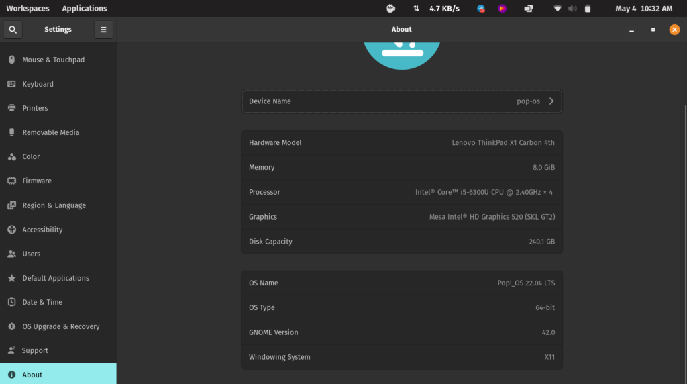
Task: Open Date & Time panel
Action: pyautogui.click(x=58, y=302)
